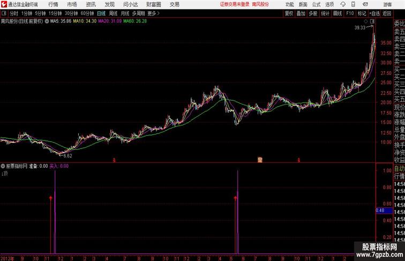Open the 市场 menu
This screenshot has width=405, height=261.
point(72,4)
